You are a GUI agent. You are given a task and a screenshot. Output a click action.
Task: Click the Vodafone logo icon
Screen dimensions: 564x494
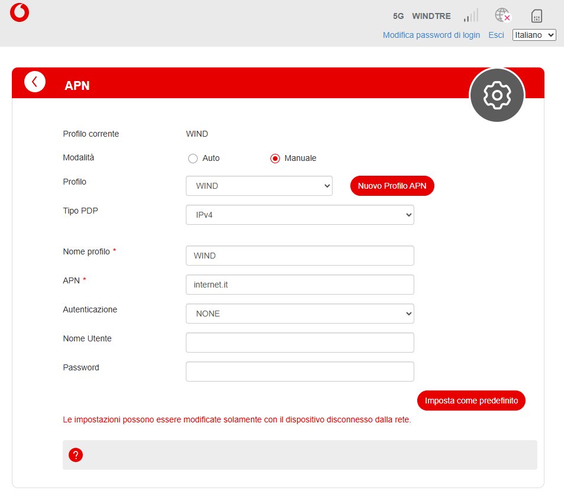[20, 12]
